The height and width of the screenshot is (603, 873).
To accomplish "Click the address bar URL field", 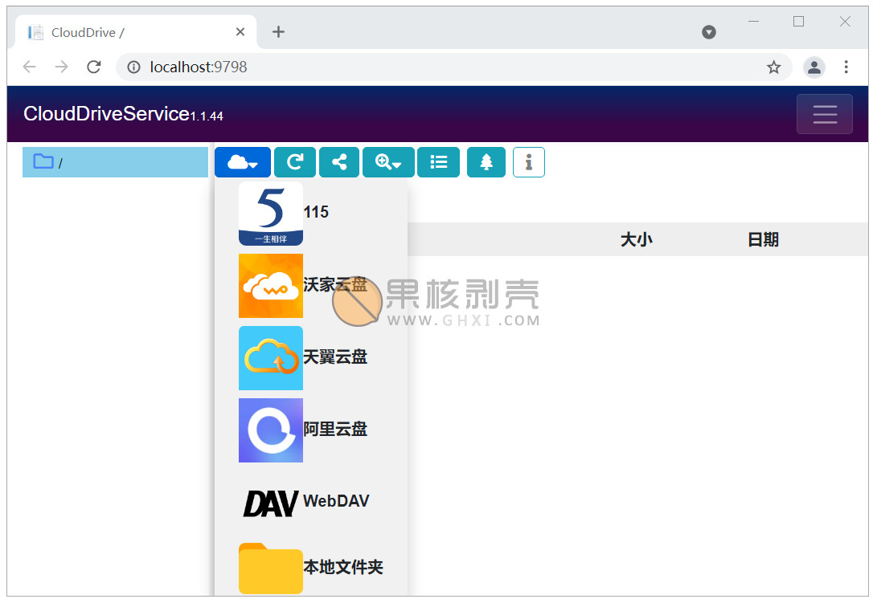I will point(442,67).
